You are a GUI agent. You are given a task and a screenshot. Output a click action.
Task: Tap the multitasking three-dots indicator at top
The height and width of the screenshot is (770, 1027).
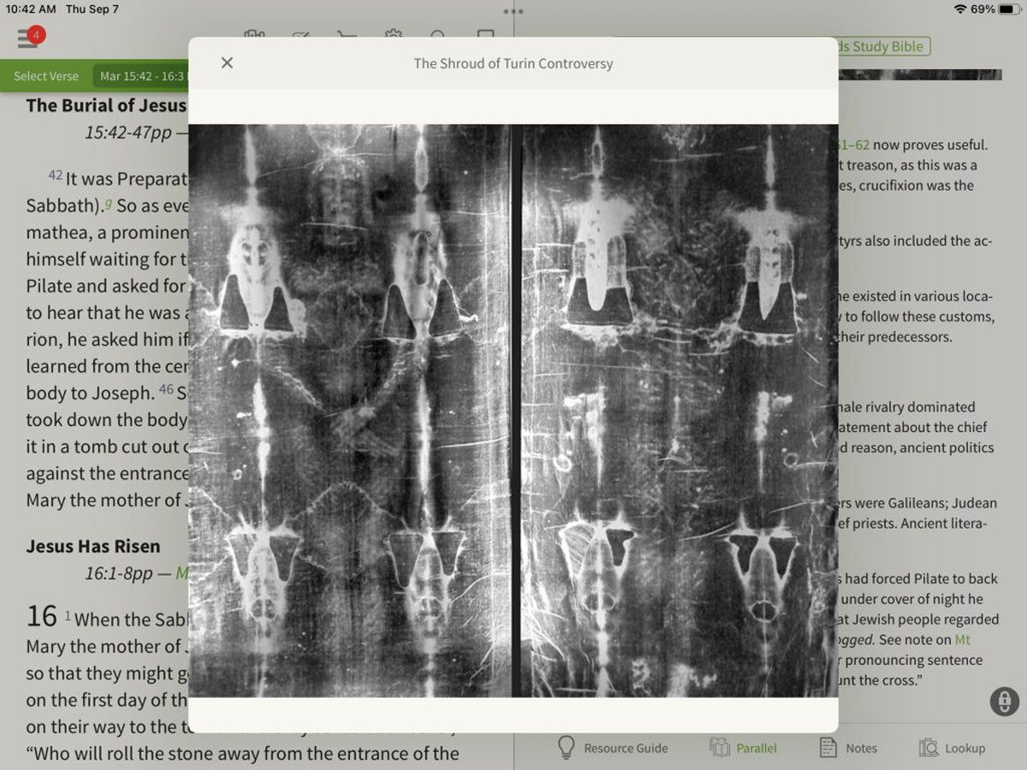(x=513, y=11)
